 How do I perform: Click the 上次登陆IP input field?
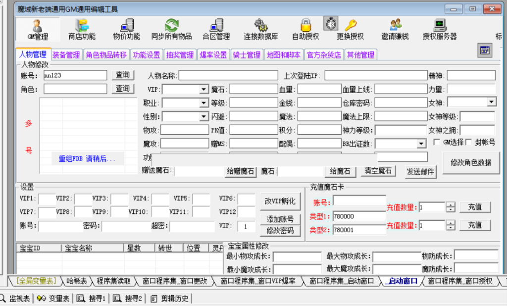(x=376, y=75)
